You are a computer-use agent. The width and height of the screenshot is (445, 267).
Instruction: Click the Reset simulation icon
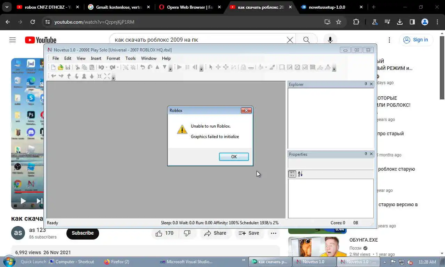click(195, 67)
